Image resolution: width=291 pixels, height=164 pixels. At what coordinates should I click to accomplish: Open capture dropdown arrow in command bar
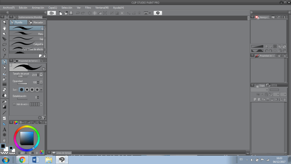click(x=150, y=13)
